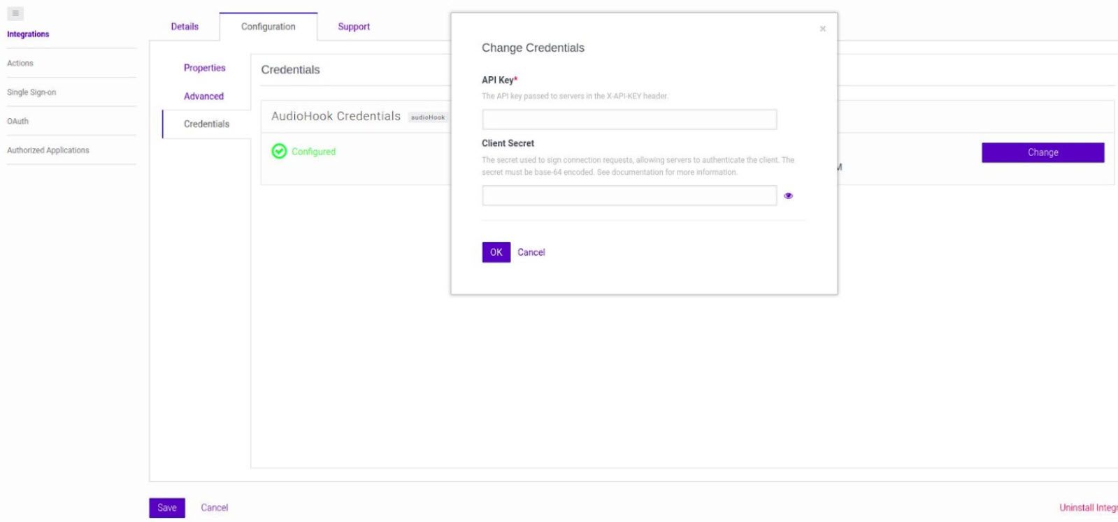Close the Change Credentials dialog
Viewport: 1118px width, 522px height.
(822, 29)
